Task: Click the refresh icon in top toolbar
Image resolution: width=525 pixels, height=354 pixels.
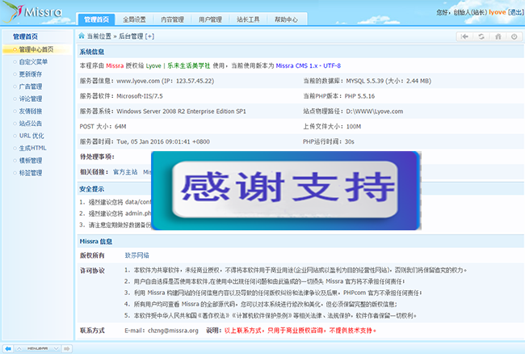Action: (481, 36)
